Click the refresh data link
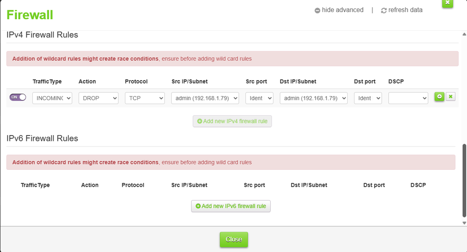The height and width of the screenshot is (252, 467). pos(405,10)
